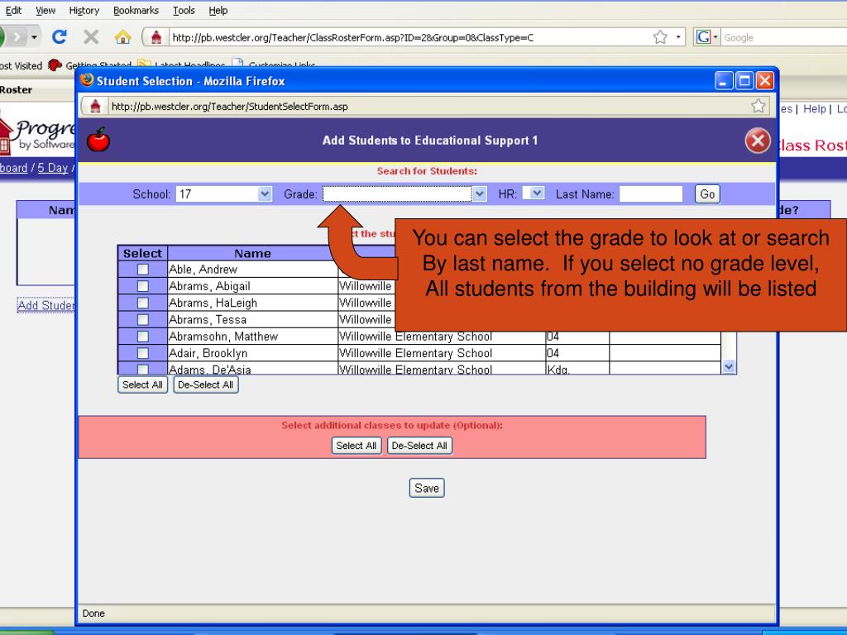Screen dimensions: 847x635
Task: Open the Help menu
Action: [x=218, y=10]
